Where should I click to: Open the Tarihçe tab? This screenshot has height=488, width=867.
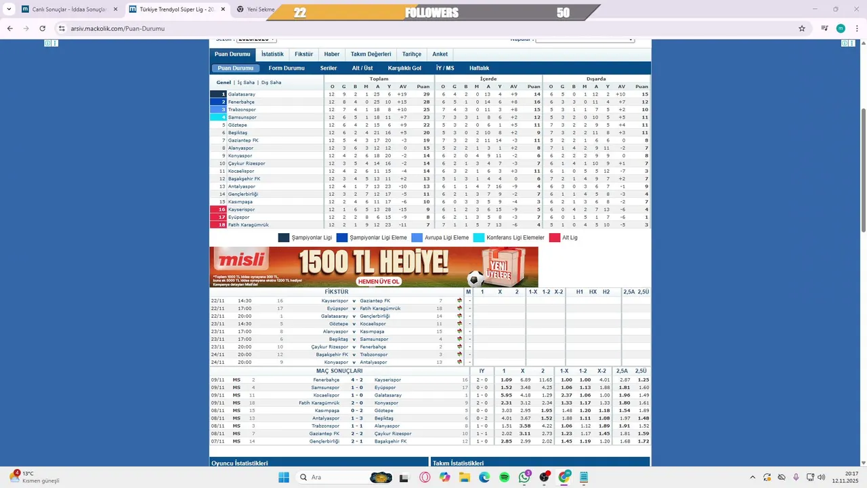coord(412,54)
